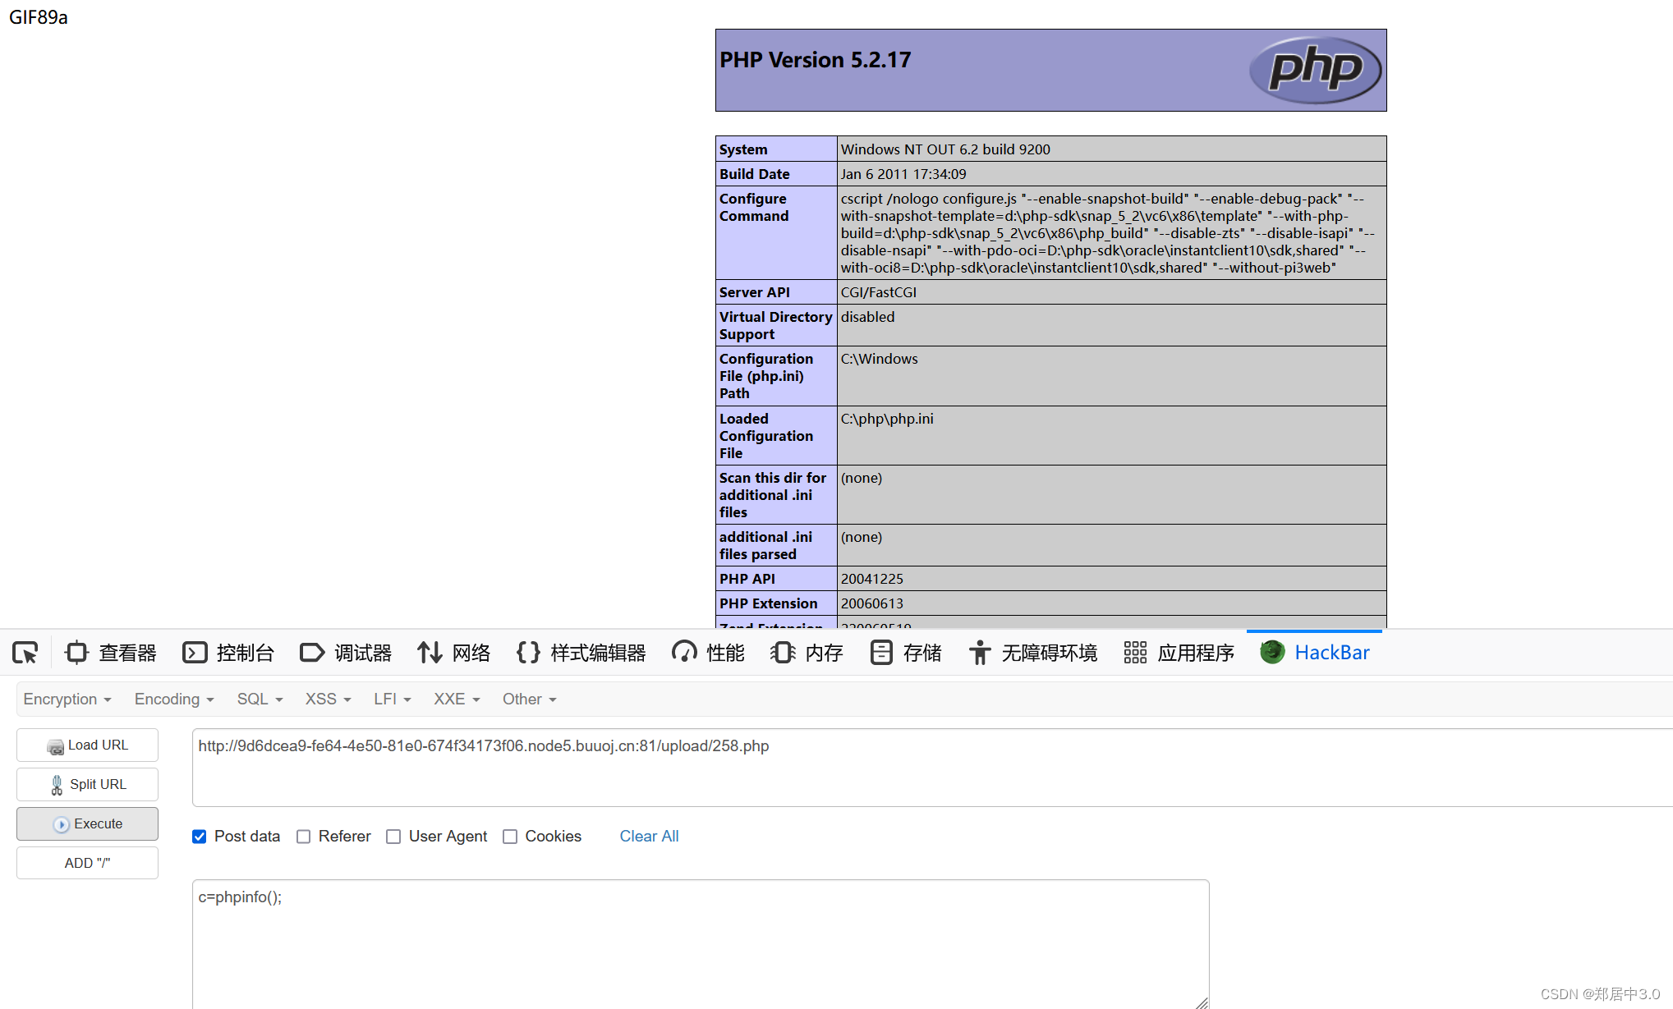This screenshot has height=1009, width=1673.
Task: Expand the Other dropdown menu
Action: click(x=529, y=699)
